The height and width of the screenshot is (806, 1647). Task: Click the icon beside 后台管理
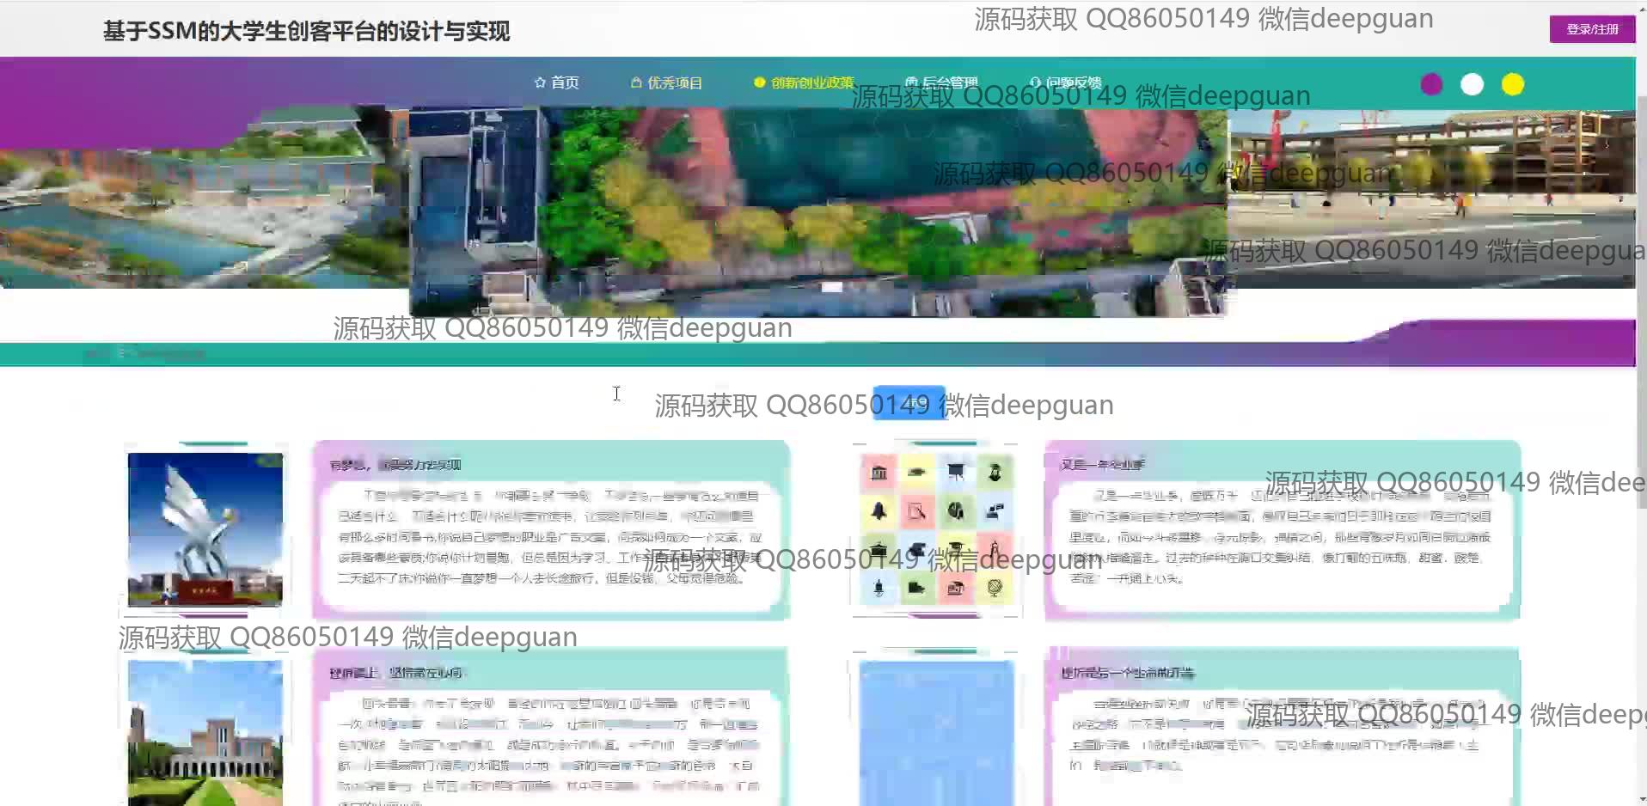(x=911, y=82)
